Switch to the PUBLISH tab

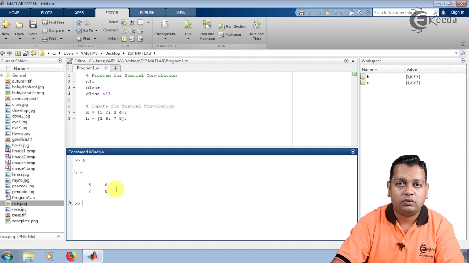coord(147,12)
